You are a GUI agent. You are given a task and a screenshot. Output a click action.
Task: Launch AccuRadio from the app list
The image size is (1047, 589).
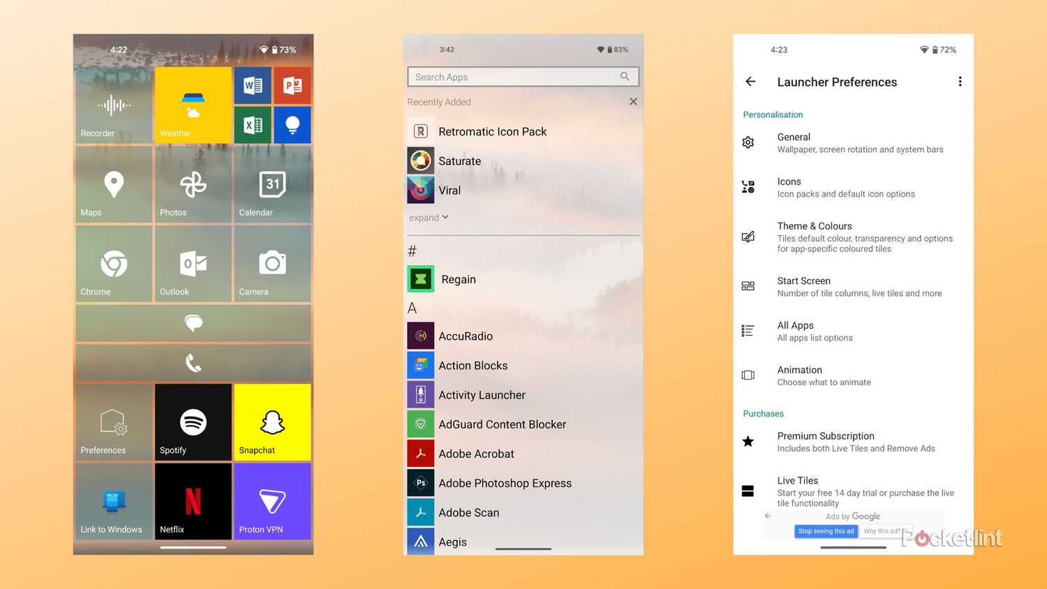coord(523,336)
